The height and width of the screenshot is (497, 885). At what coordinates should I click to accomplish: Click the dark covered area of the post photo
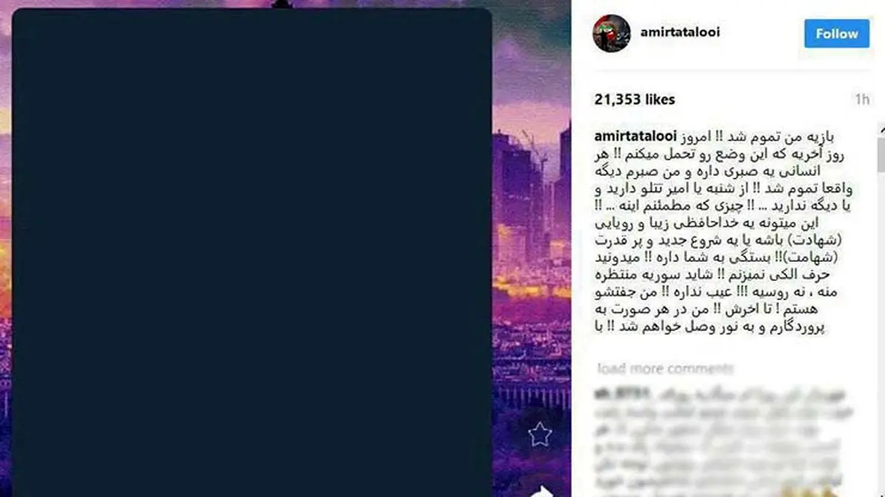click(251, 252)
